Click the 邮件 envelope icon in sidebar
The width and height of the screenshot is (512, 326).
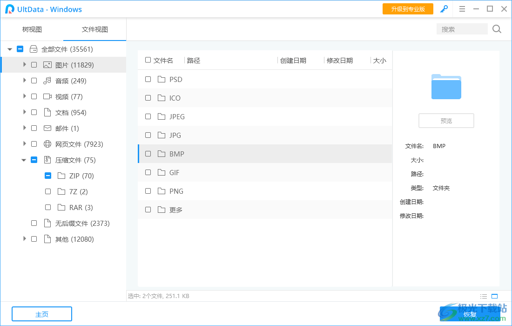(47, 128)
